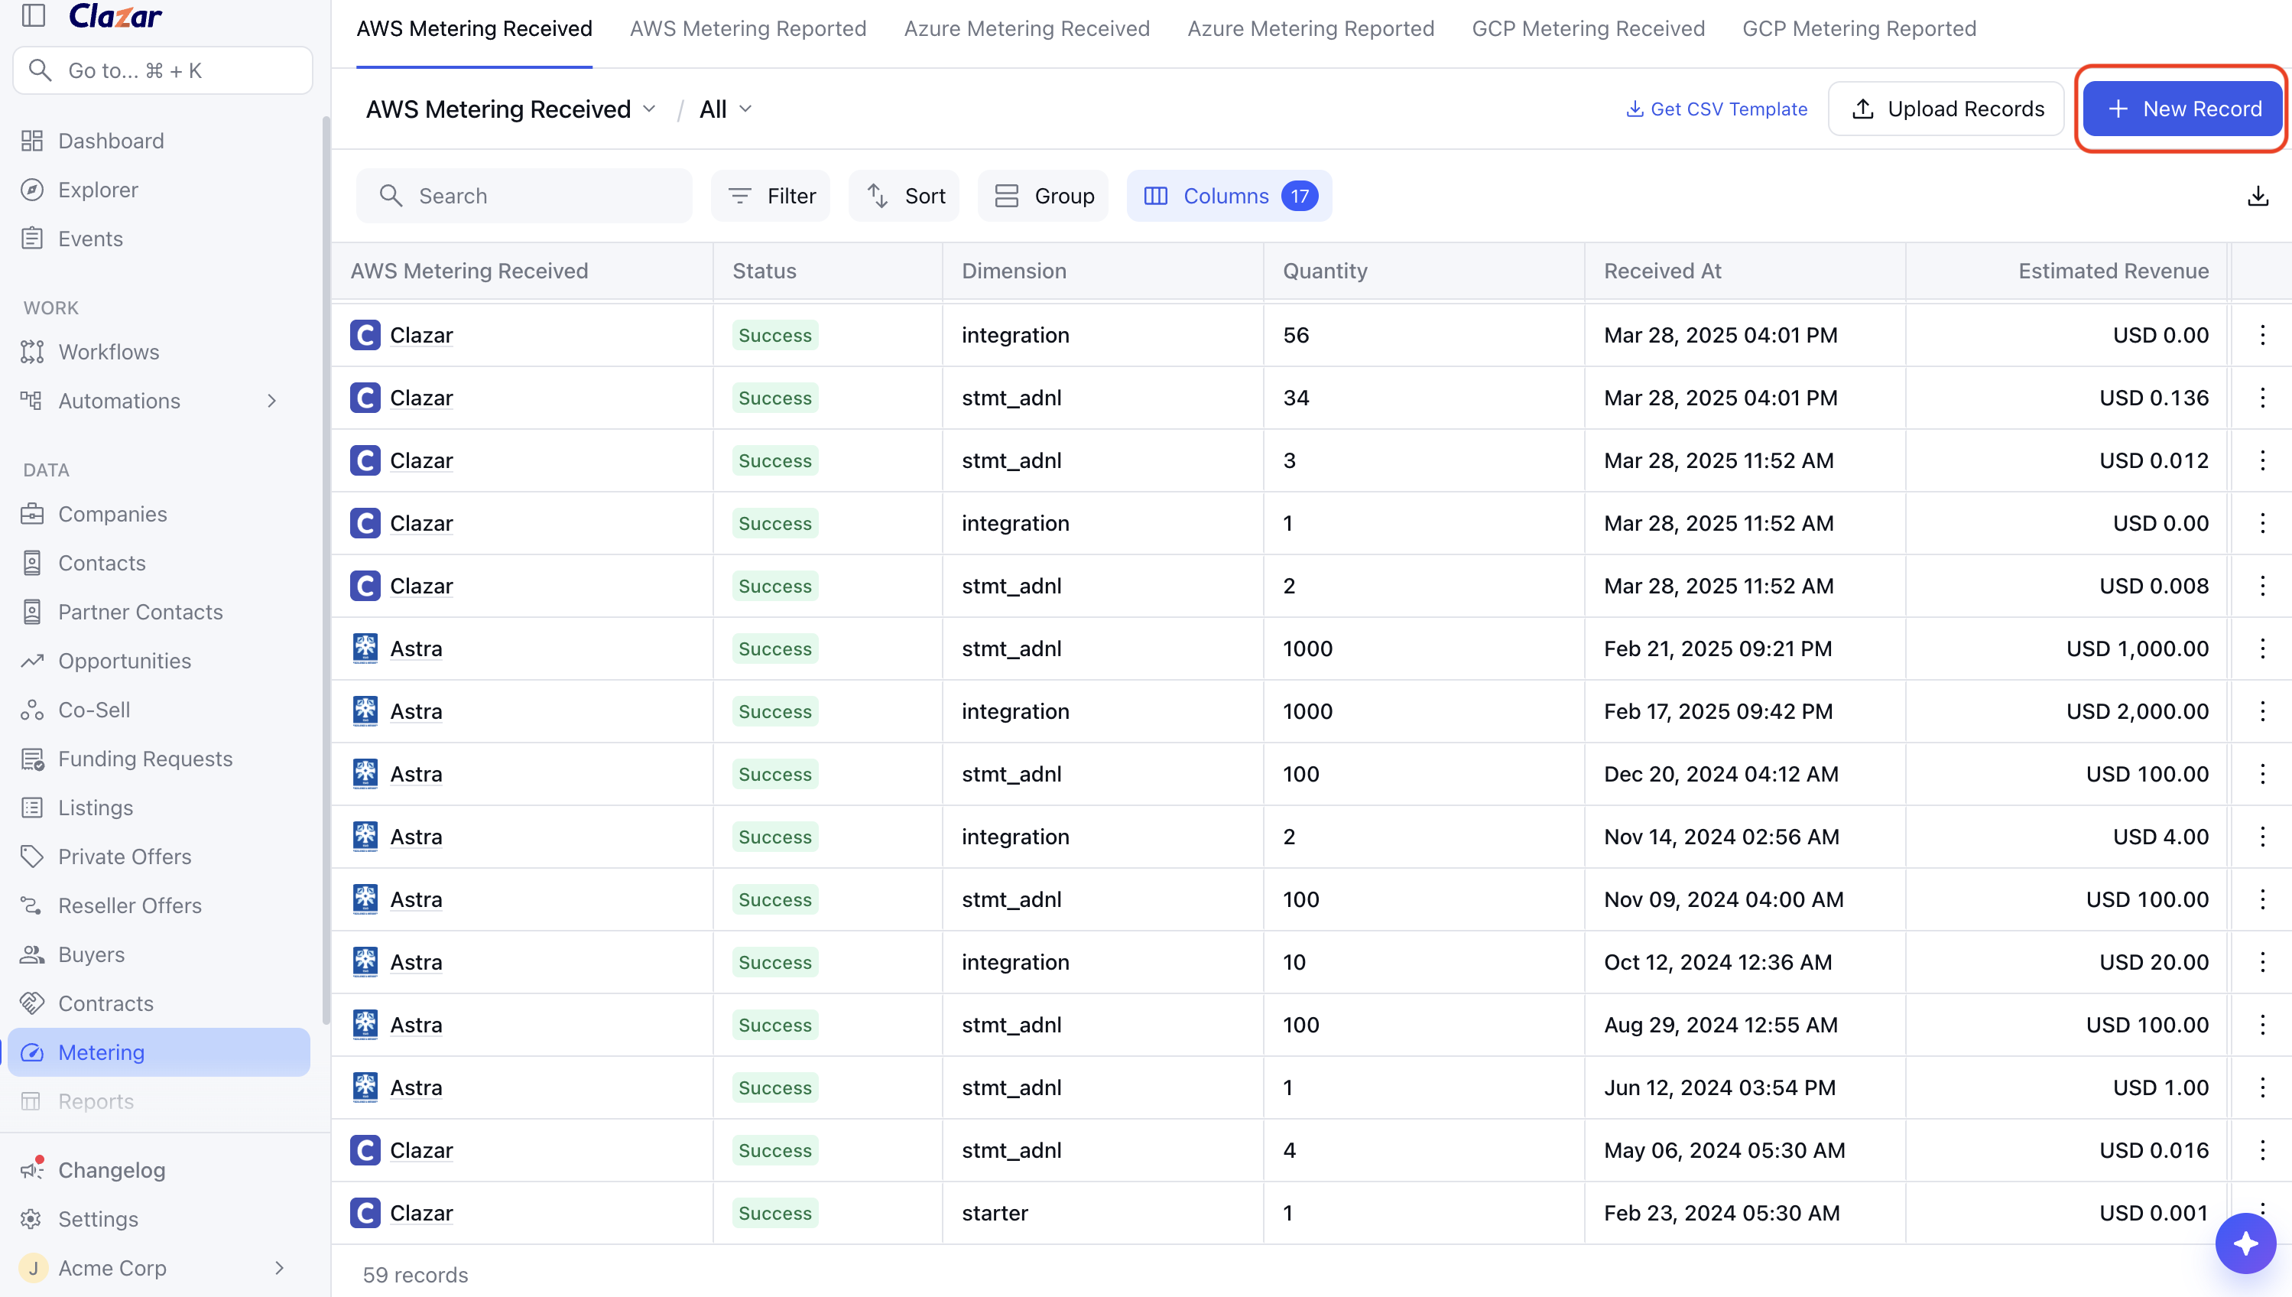Open the Companies briefcase icon

32,514
